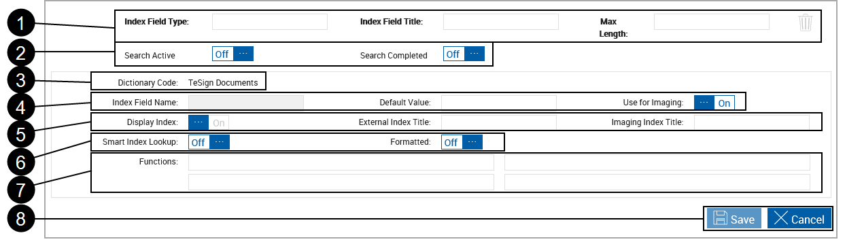Click the Index Field Type input box
This screenshot has width=845, height=246.
(x=270, y=22)
